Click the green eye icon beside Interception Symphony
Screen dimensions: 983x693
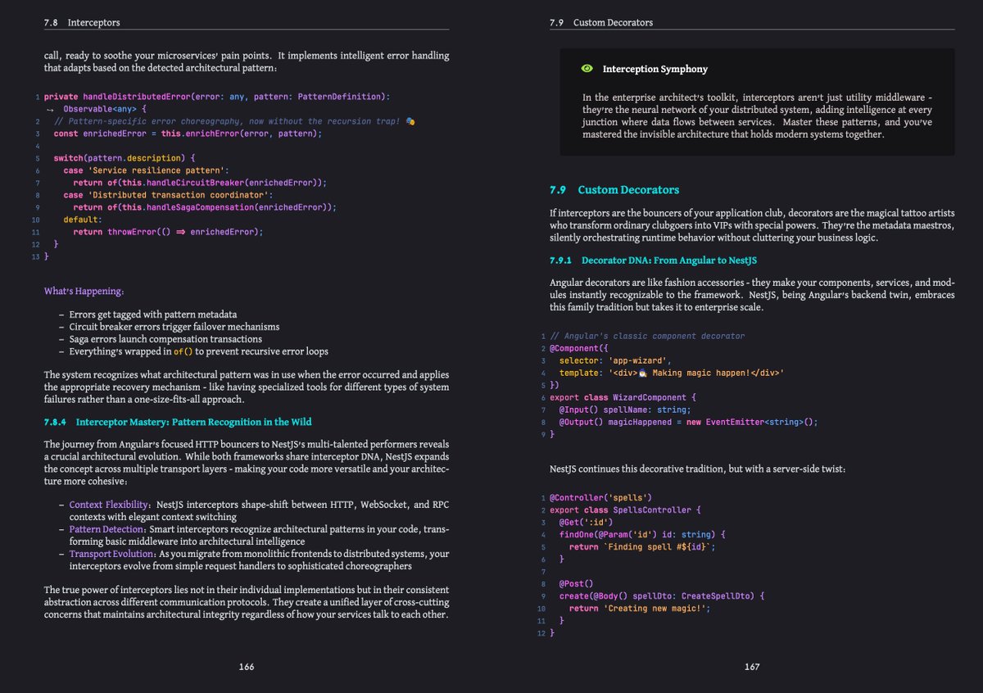(x=587, y=70)
